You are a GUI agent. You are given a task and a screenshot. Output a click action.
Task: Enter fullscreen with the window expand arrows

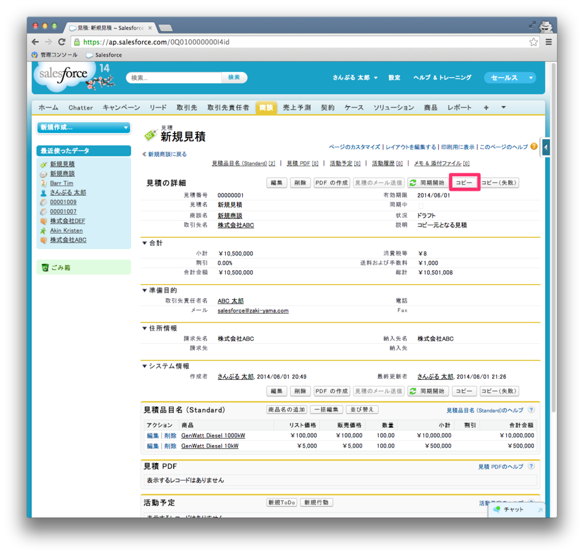pos(532,25)
